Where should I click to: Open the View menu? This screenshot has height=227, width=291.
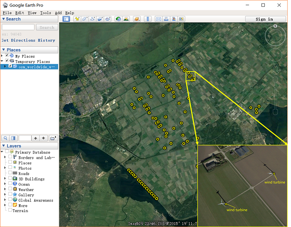(32, 13)
